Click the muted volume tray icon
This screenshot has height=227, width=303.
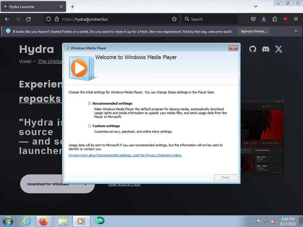(273, 221)
